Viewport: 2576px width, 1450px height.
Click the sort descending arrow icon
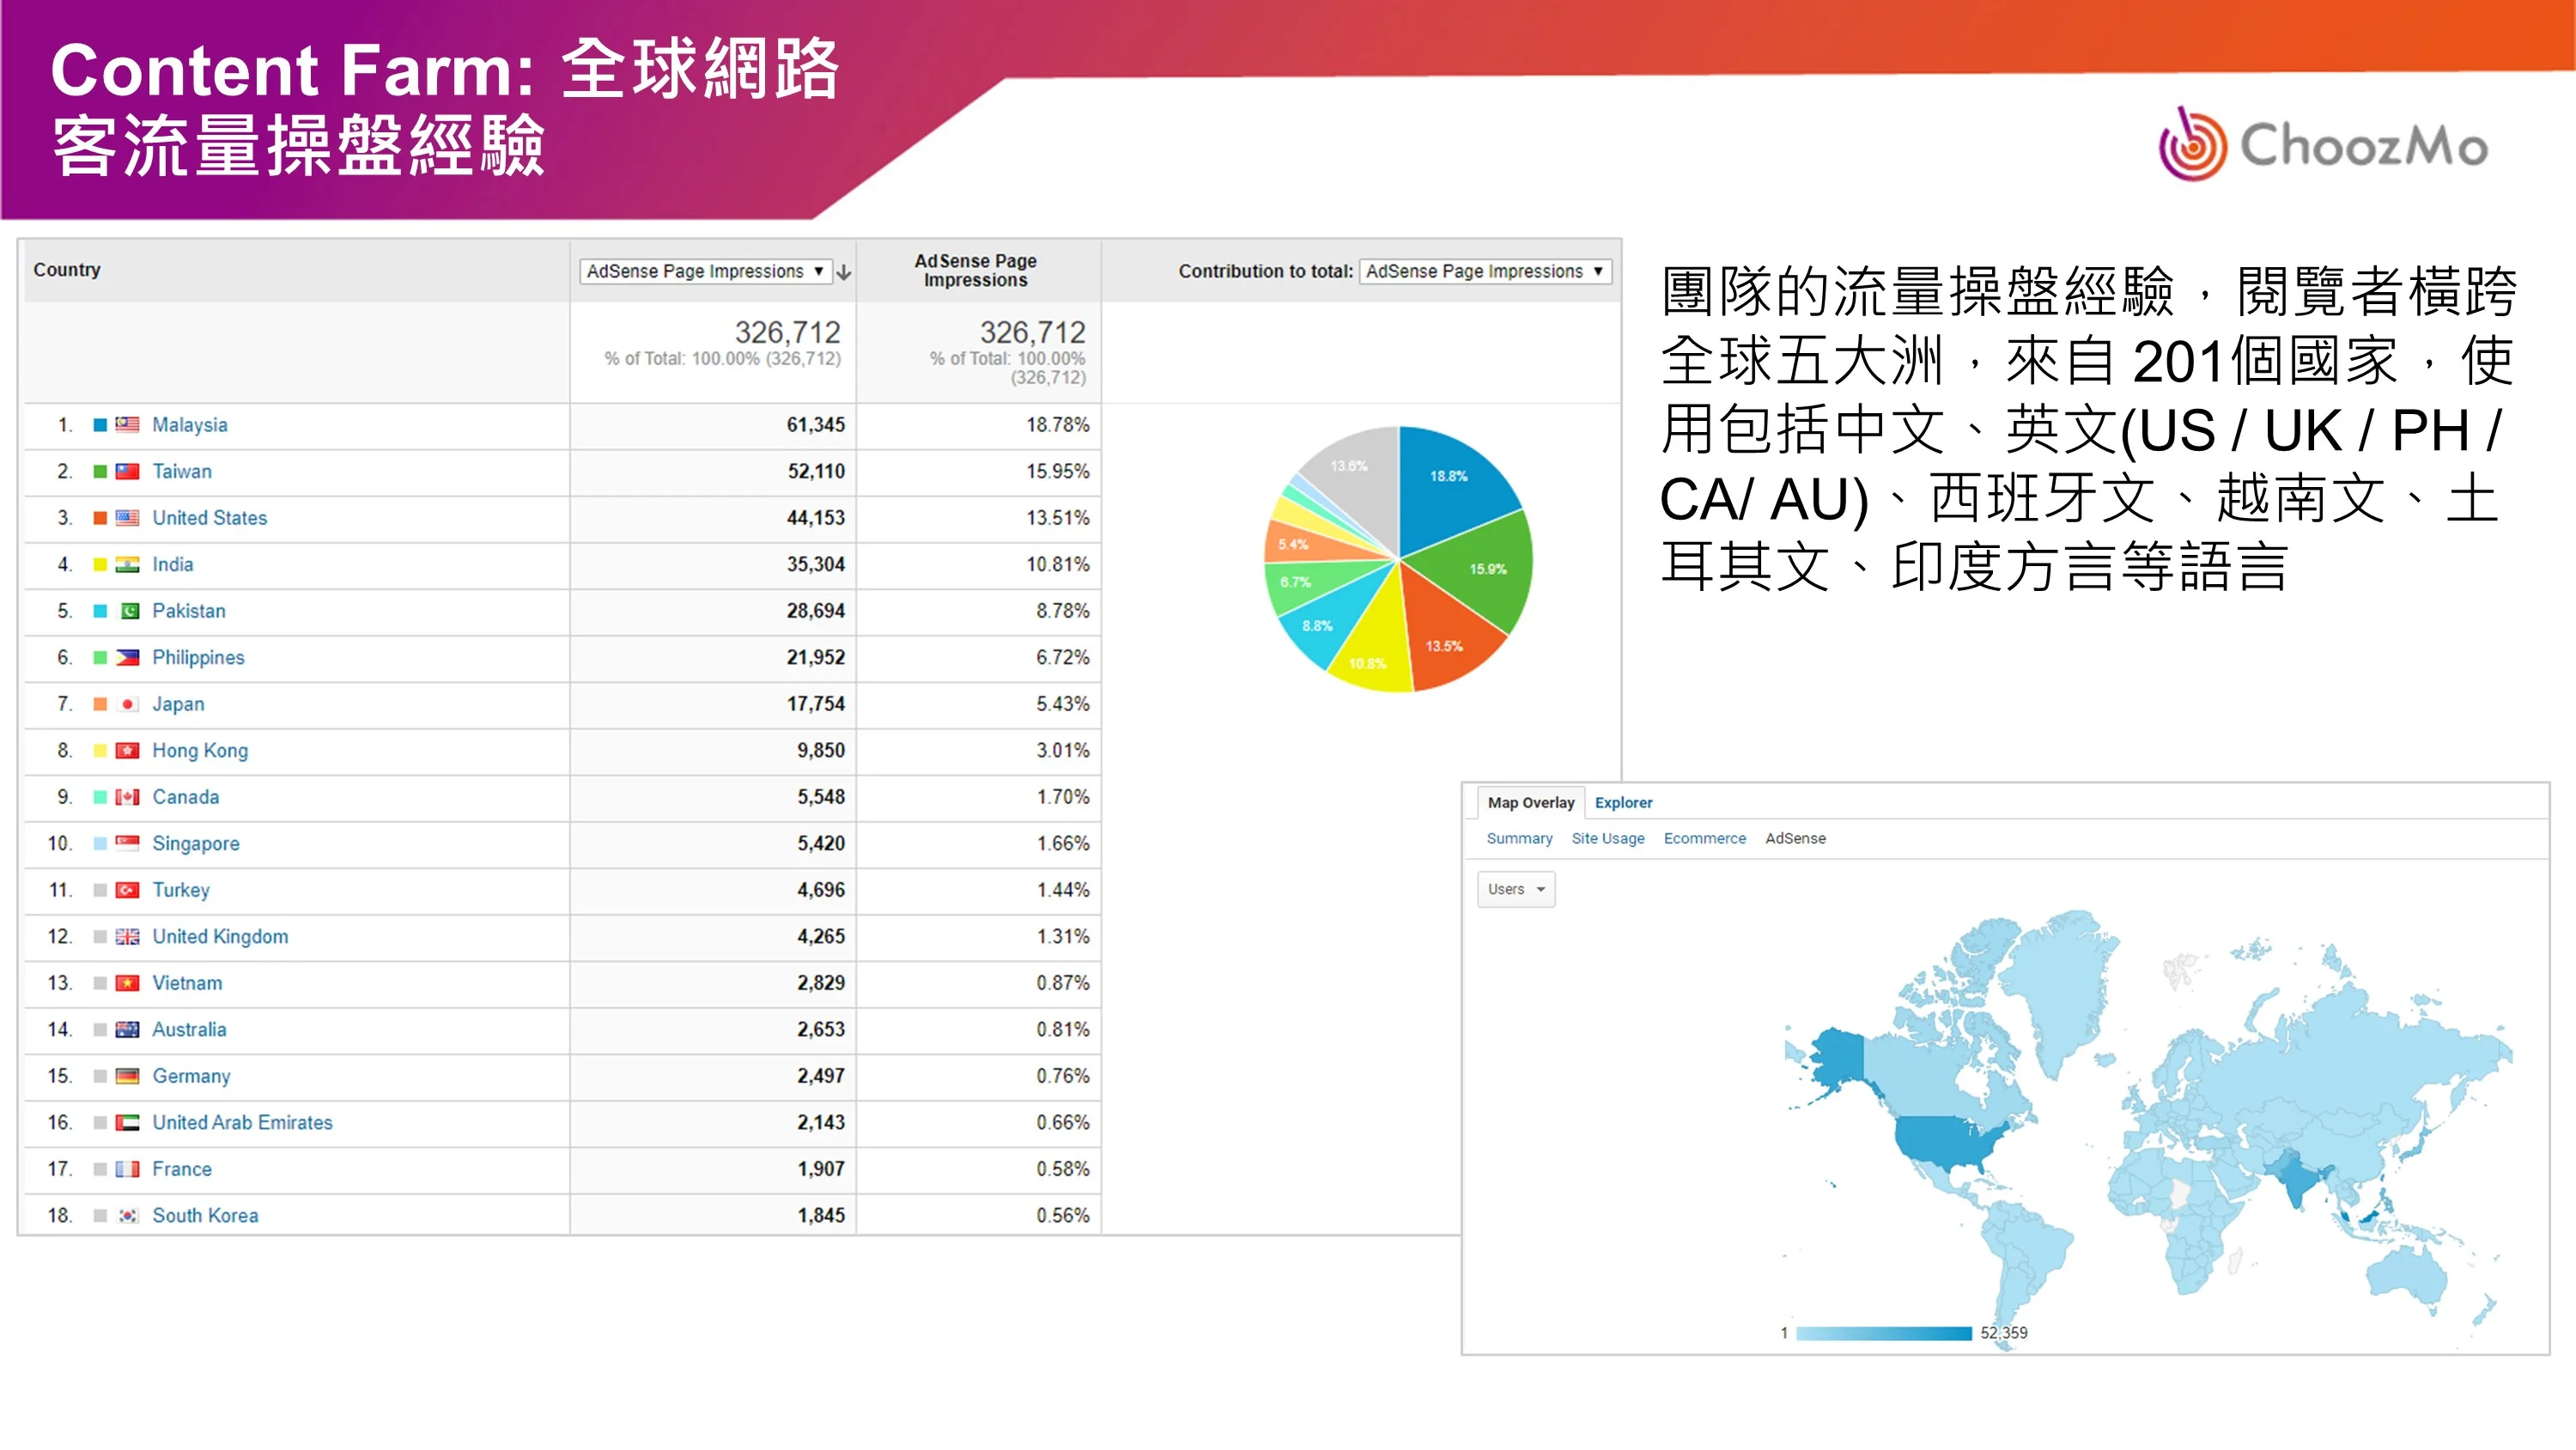click(844, 272)
